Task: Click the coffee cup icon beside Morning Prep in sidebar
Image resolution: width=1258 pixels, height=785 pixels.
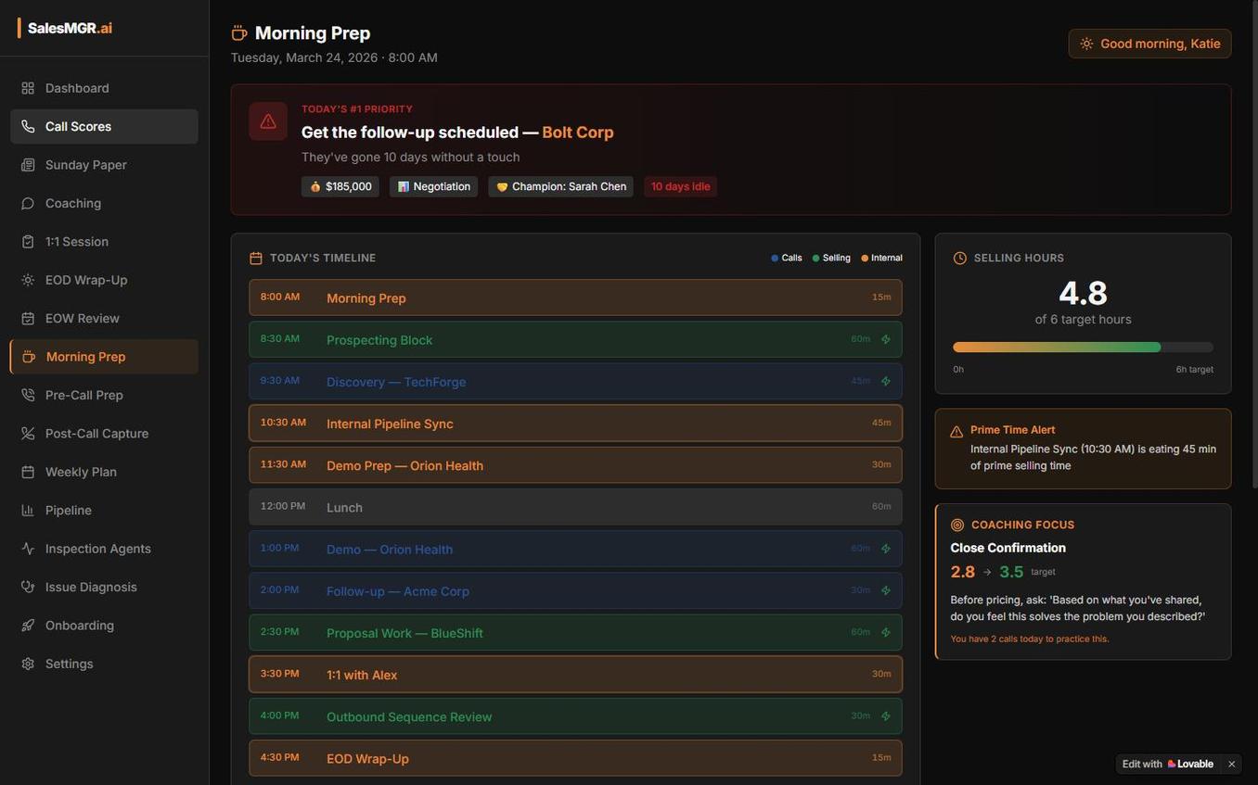Action: [x=29, y=357]
